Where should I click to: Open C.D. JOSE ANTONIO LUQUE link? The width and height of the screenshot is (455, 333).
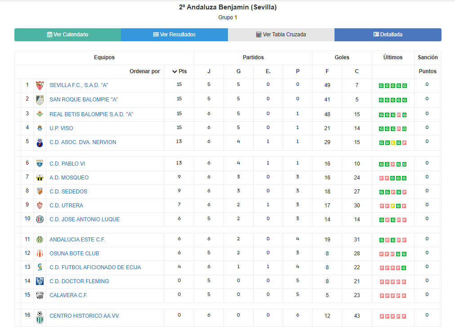click(x=85, y=219)
